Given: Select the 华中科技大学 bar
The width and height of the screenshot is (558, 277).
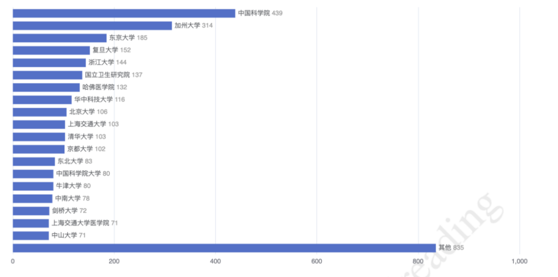Looking at the screenshot, I should (x=42, y=100).
